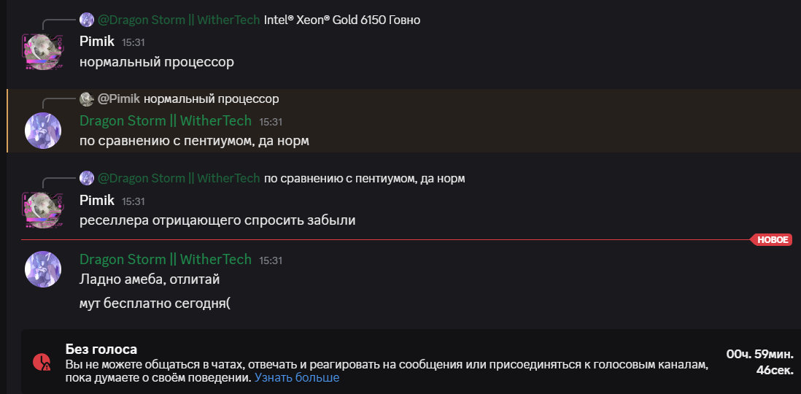
Task: Click the message "мут бесплатно сегодня("
Action: pos(155,304)
